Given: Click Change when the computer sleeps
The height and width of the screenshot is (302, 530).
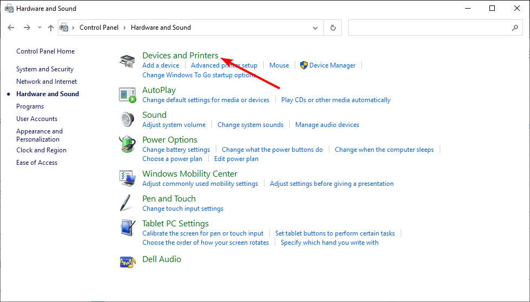Looking at the screenshot, I should (x=385, y=150).
